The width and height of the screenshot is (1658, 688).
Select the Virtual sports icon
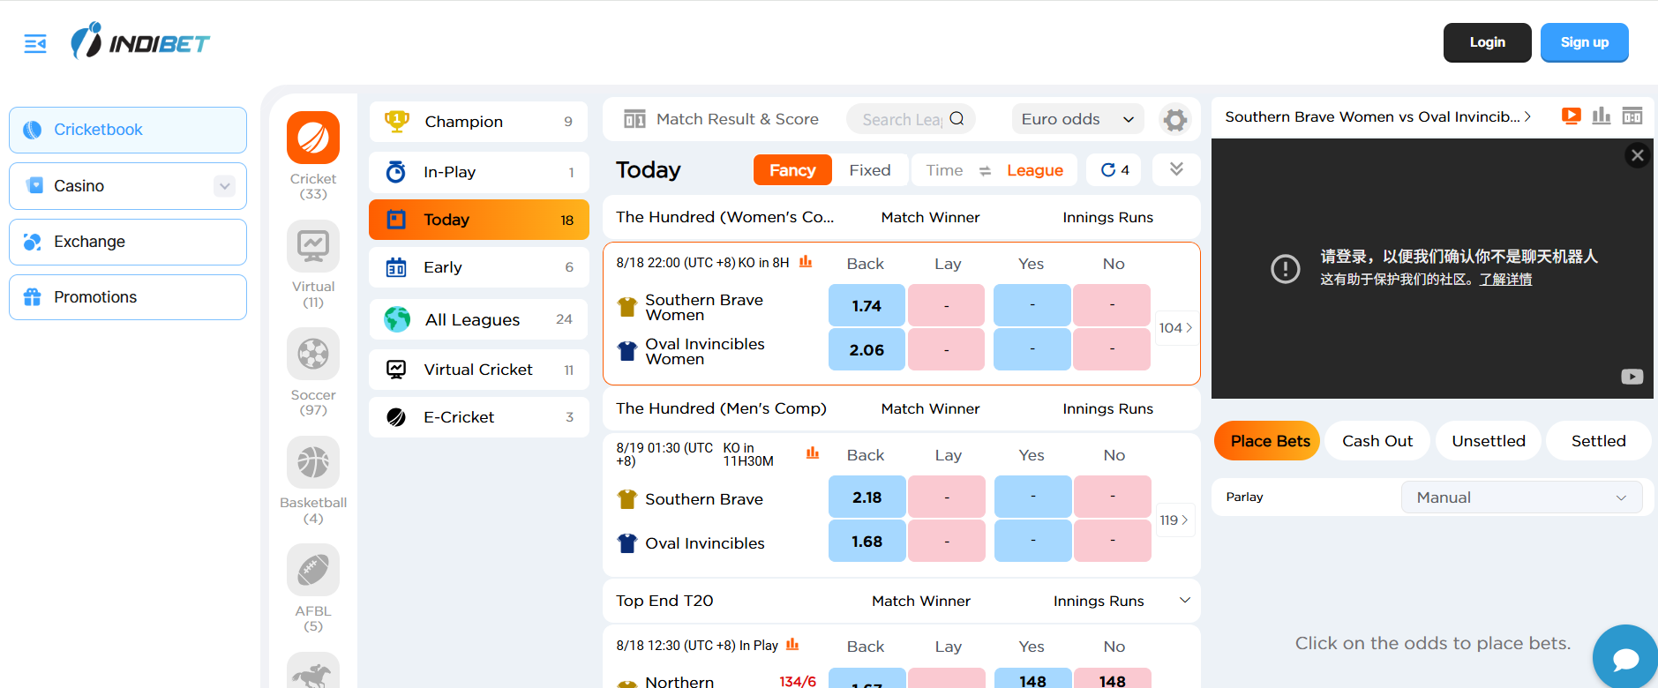pos(313,246)
